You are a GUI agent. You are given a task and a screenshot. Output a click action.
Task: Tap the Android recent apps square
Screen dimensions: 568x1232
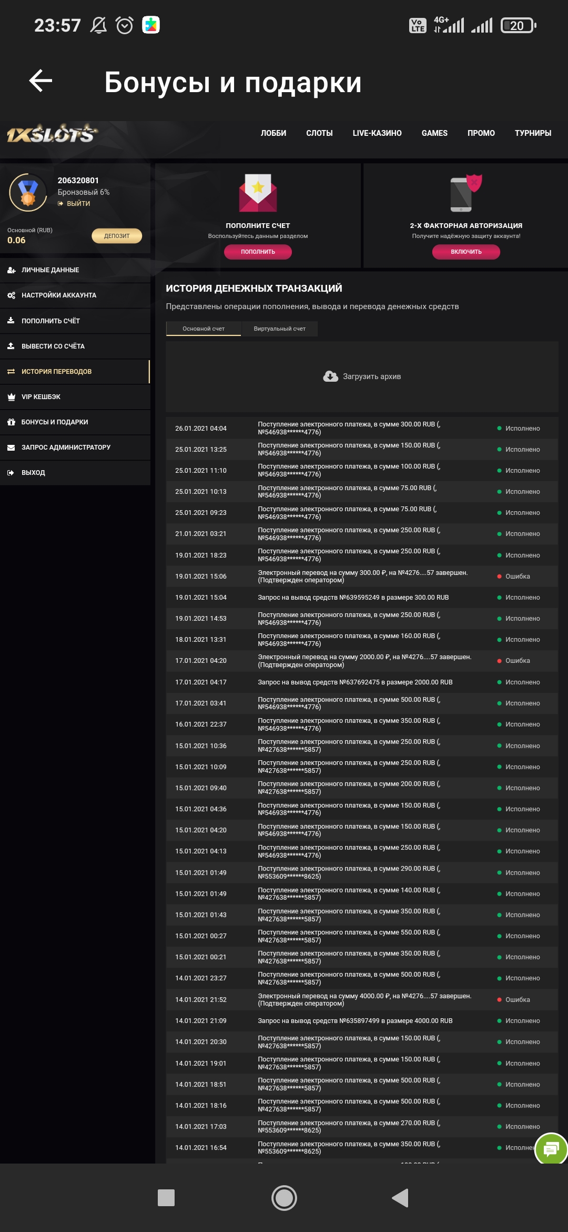coord(166,1198)
